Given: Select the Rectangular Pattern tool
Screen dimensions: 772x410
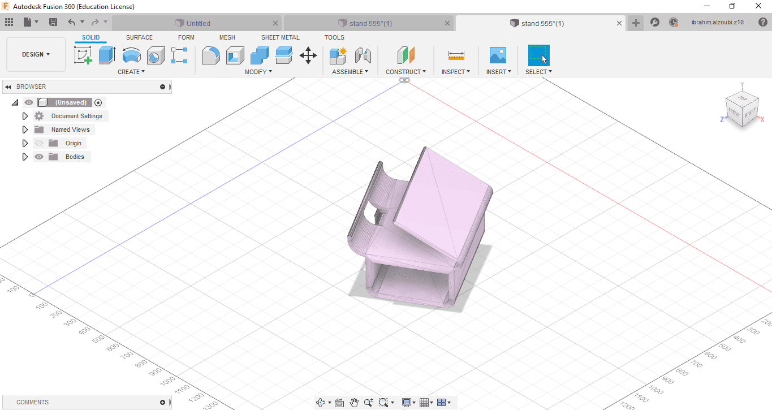Looking at the screenshot, I should (179, 55).
